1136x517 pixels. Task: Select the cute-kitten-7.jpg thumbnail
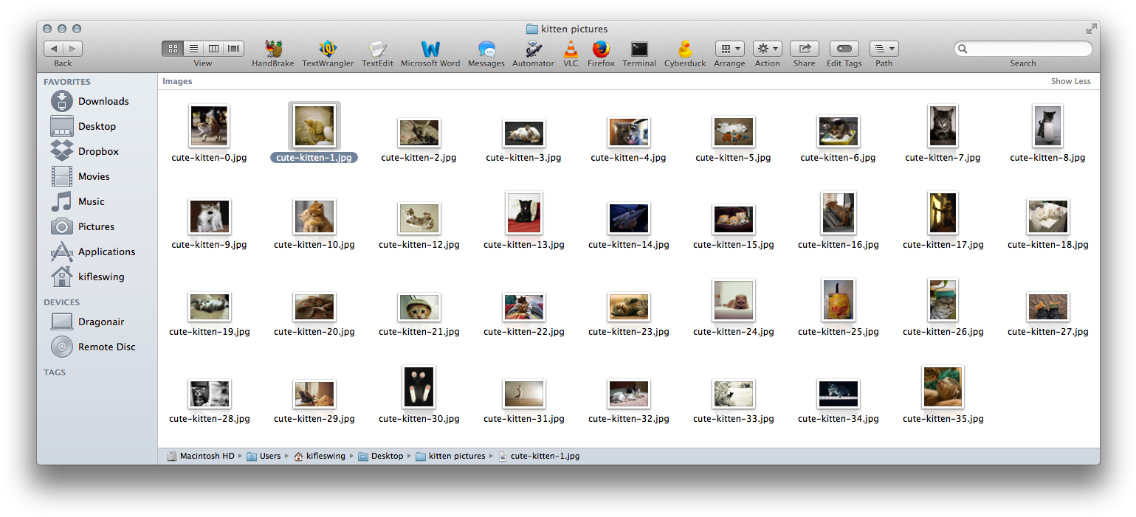click(x=943, y=125)
